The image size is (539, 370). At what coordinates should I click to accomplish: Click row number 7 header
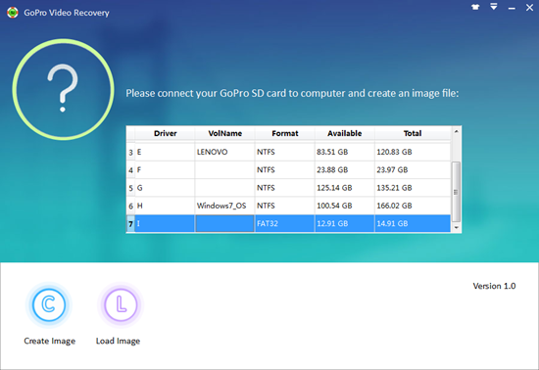click(x=130, y=224)
